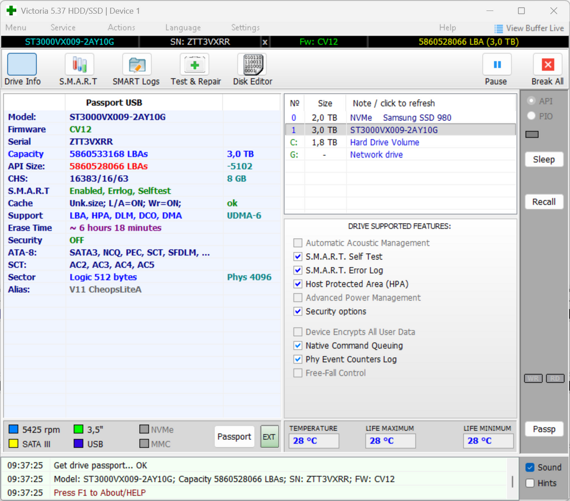Enable the Hints checkbox
This screenshot has width=570, height=501.
530,483
